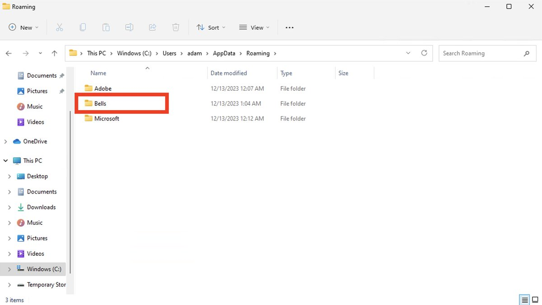Open the Sort dropdown menu
Screen dimensions: 542x305
(x=211, y=28)
